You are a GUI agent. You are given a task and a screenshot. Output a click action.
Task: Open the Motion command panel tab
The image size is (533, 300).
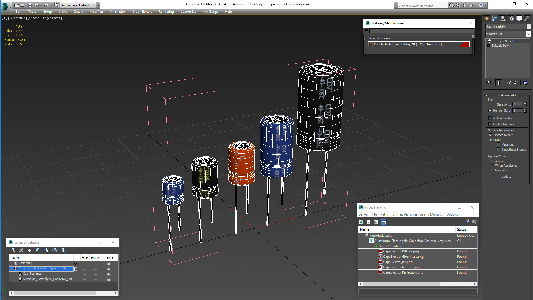511,19
